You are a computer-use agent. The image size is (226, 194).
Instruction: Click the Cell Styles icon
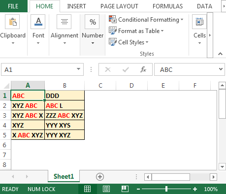point(113,42)
